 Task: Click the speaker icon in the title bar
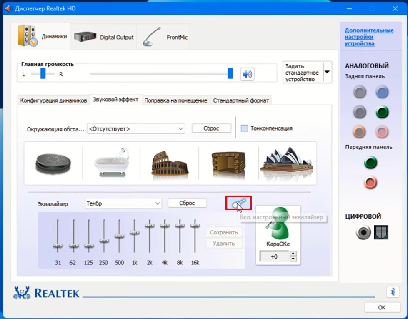click(x=8, y=8)
